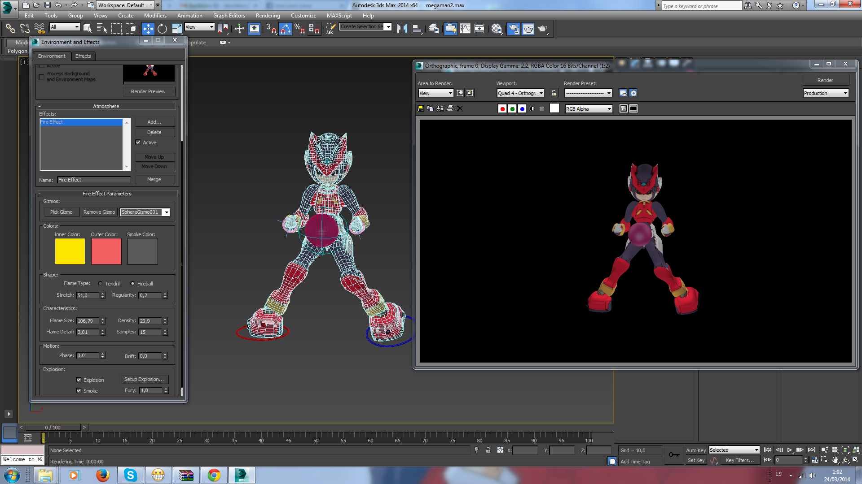Open Material Editor from main toolbar
Image resolution: width=862 pixels, height=484 pixels.
tap(496, 29)
